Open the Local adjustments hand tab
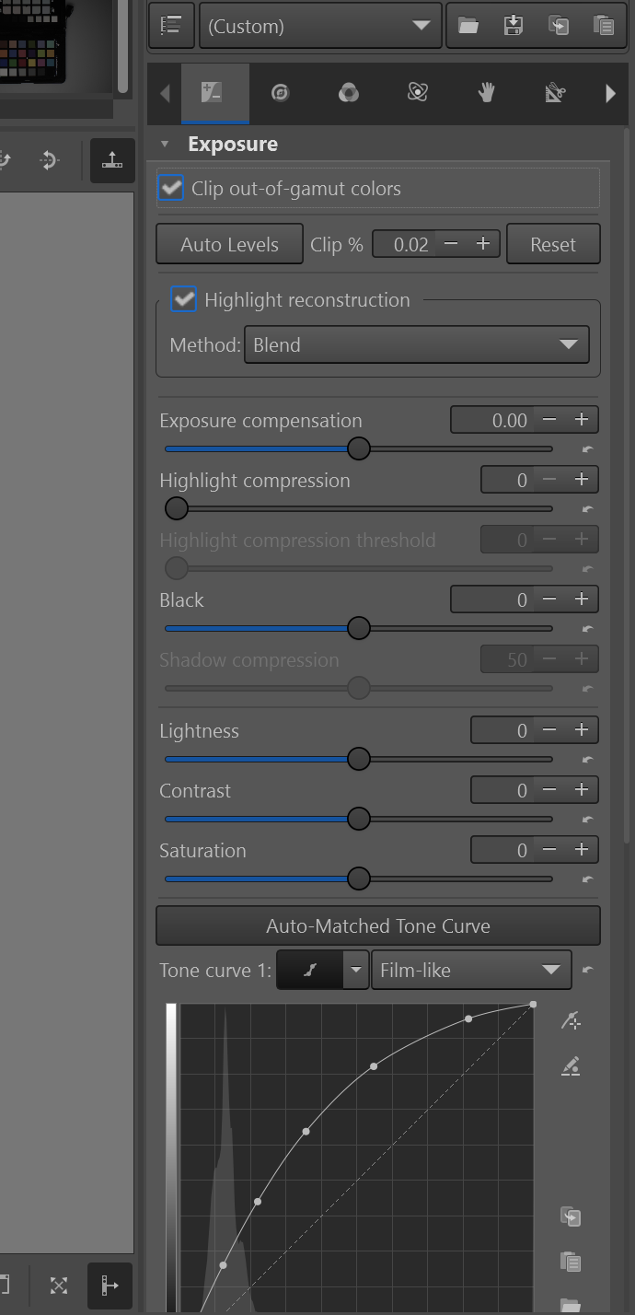The image size is (635, 1315). click(487, 92)
